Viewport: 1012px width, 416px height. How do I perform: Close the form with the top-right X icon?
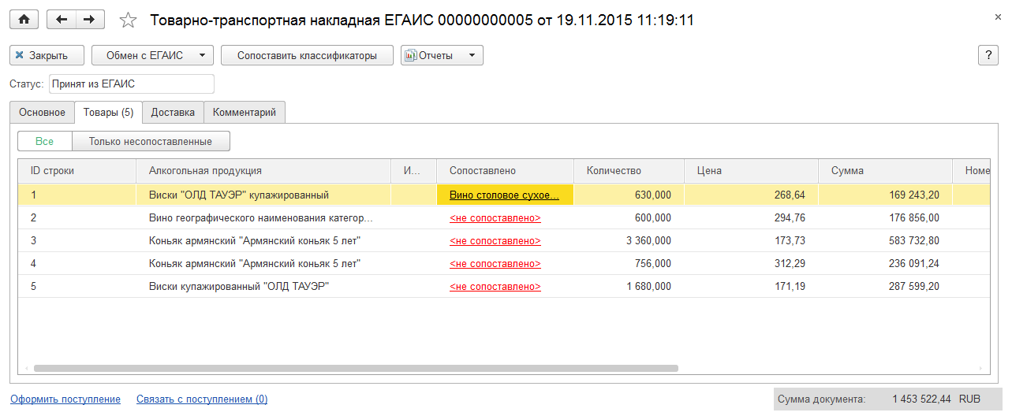(999, 17)
